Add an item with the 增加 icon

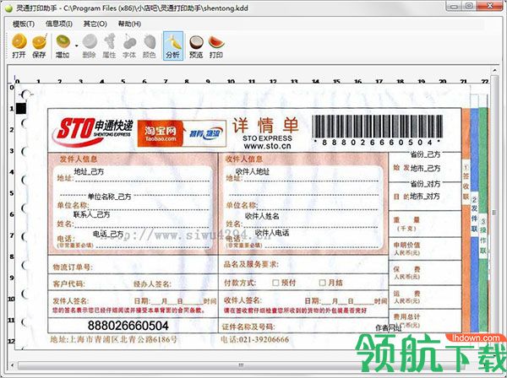63,46
